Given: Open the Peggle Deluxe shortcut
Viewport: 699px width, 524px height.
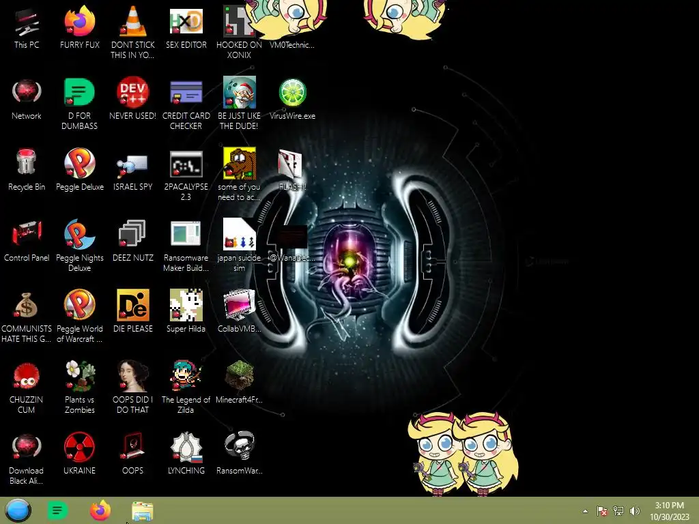Looking at the screenshot, I should [79, 163].
